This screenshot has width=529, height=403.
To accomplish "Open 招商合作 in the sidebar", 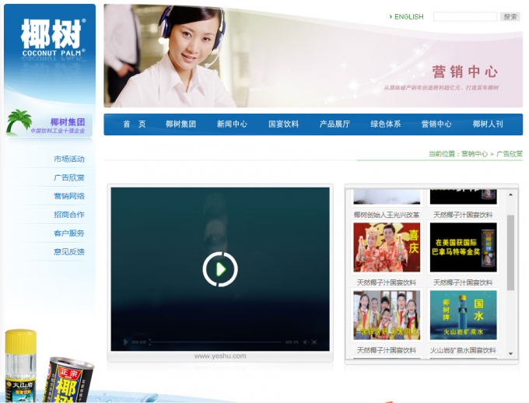I will (68, 215).
